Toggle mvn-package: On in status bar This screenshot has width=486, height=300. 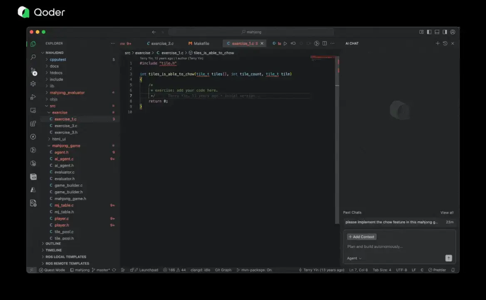point(254,270)
